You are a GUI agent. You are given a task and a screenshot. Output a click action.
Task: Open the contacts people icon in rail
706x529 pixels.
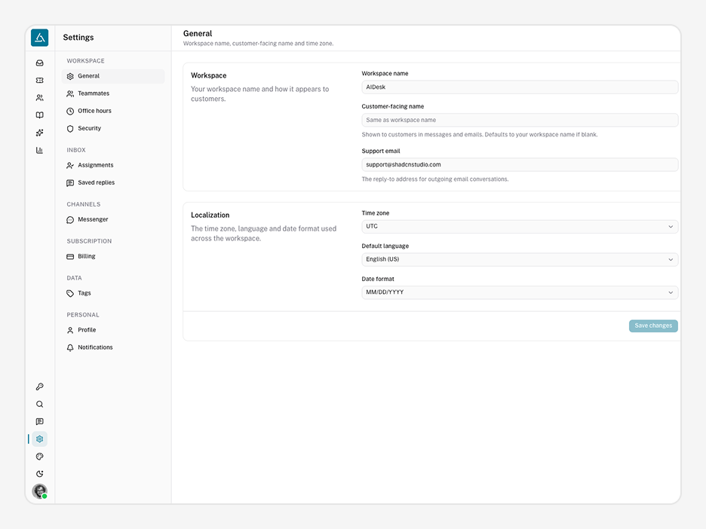coord(40,98)
